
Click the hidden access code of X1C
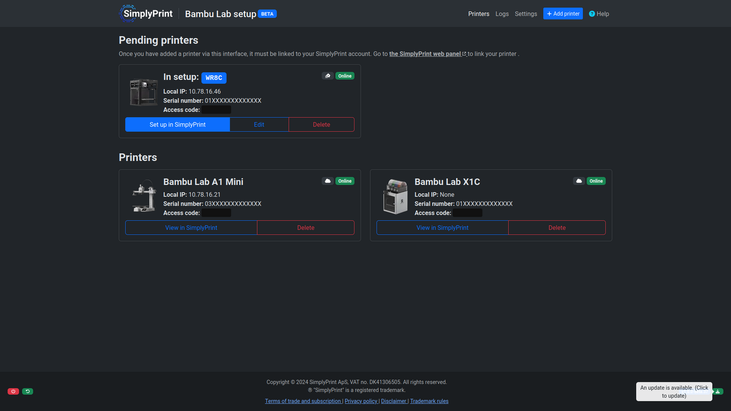click(x=468, y=213)
